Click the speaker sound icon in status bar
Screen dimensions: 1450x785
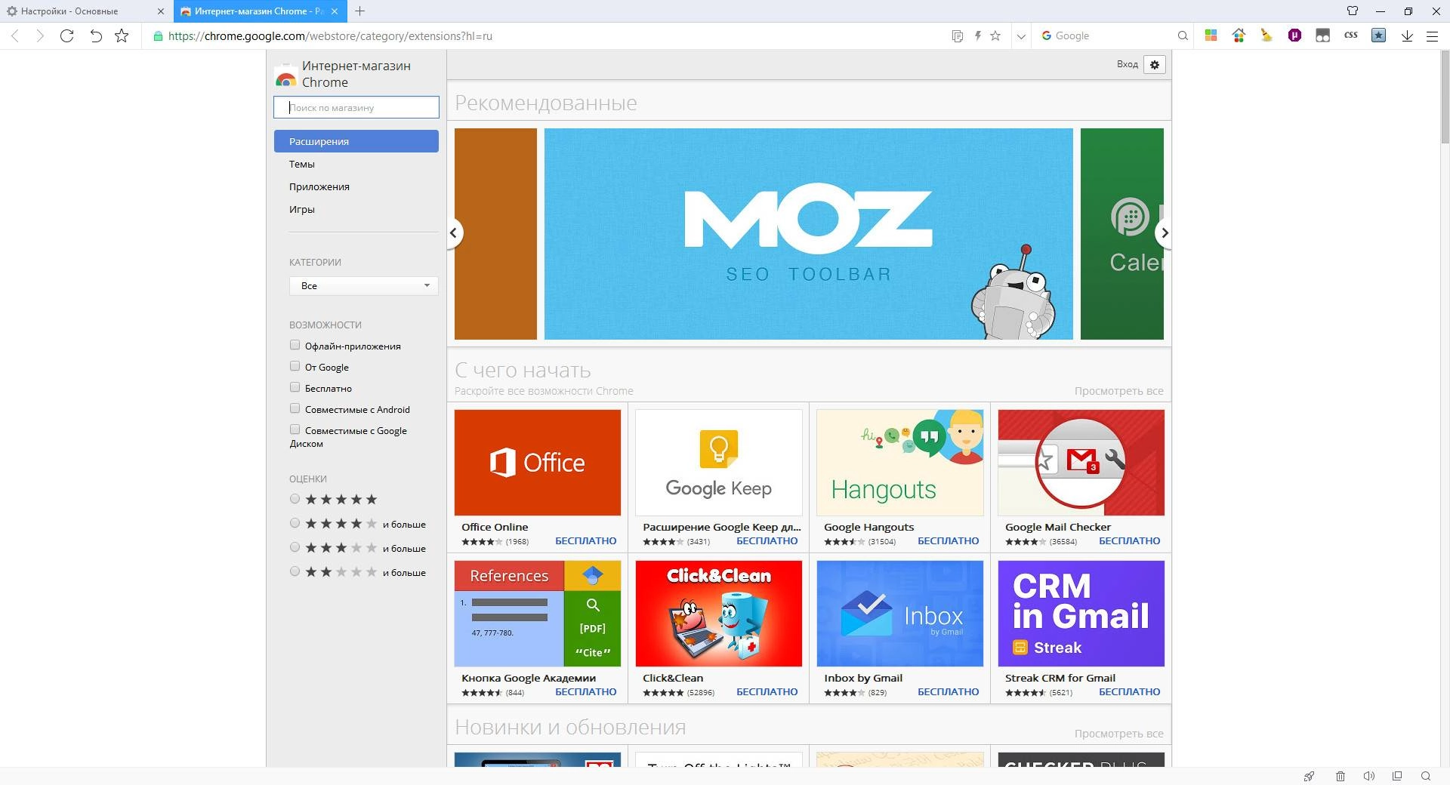point(1368,776)
